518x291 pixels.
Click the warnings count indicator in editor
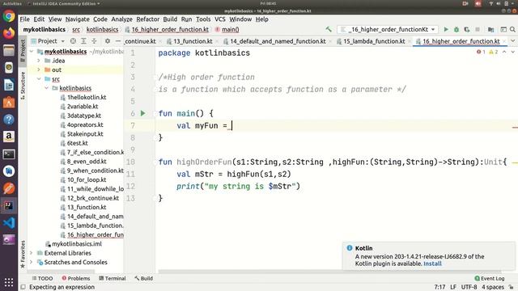[x=493, y=52]
